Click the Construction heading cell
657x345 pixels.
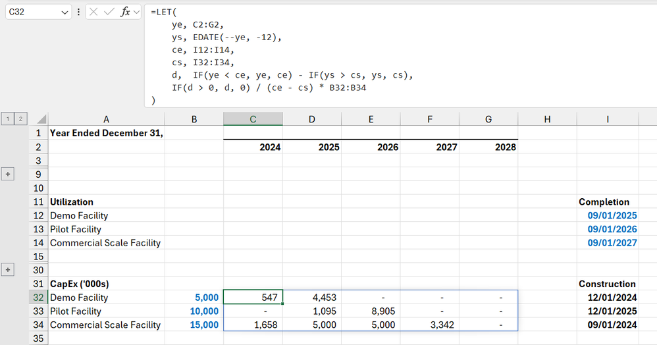[608, 284]
